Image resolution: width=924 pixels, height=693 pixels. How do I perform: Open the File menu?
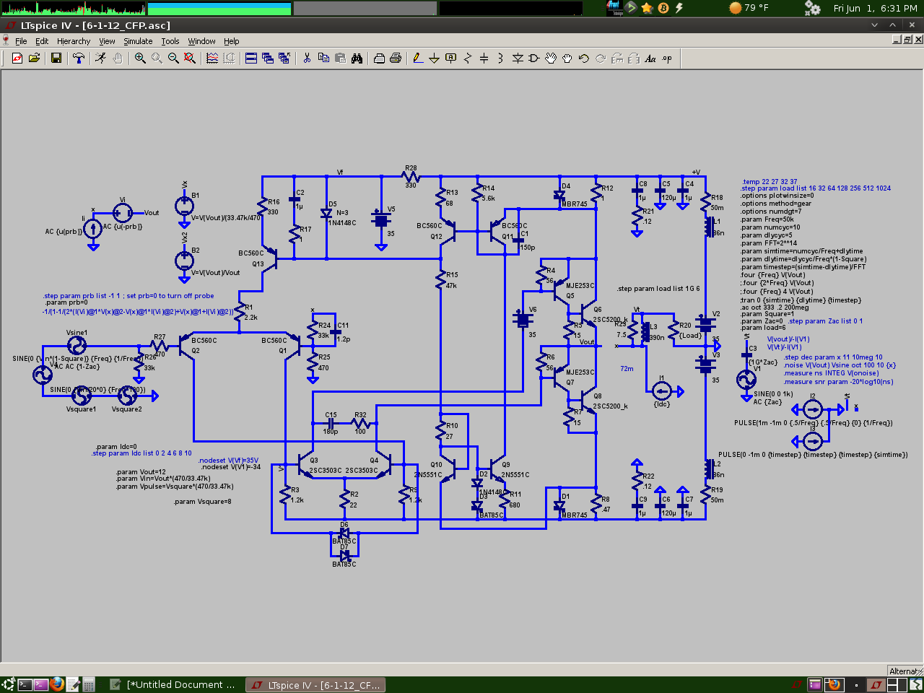click(21, 41)
